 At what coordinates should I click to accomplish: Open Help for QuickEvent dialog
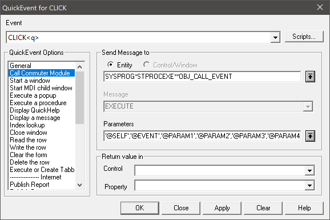(x=304, y=208)
